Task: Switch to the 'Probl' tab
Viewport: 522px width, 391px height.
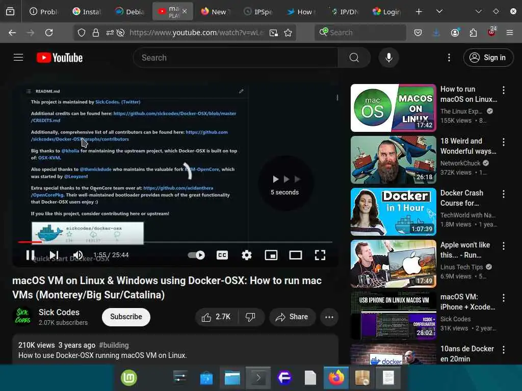Action: click(44, 12)
